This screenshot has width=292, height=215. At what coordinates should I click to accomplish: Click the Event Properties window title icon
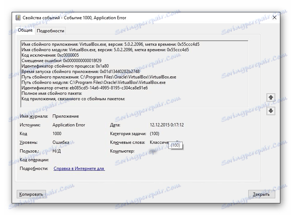[18, 18]
